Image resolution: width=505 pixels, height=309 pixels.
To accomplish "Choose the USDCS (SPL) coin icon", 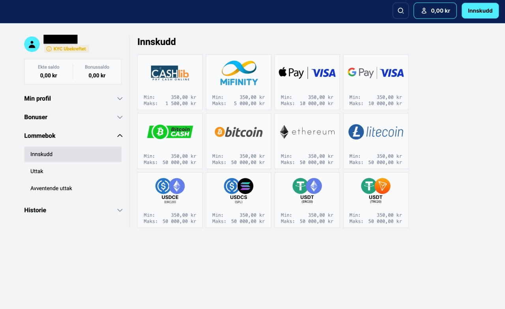I will point(239,186).
